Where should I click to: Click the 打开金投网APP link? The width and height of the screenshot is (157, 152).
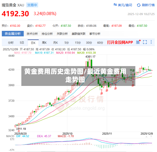point(120,42)
